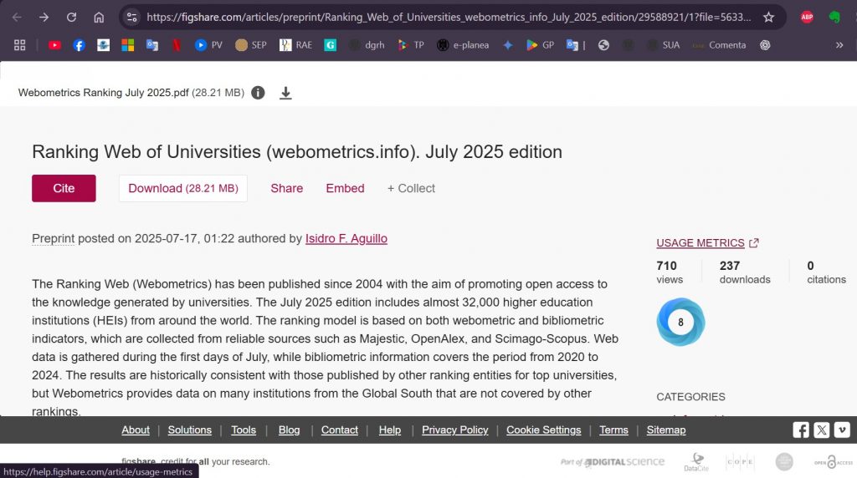The height and width of the screenshot is (478, 857).
Task: Open the Isidro F. Aguillo author link
Action: click(346, 238)
